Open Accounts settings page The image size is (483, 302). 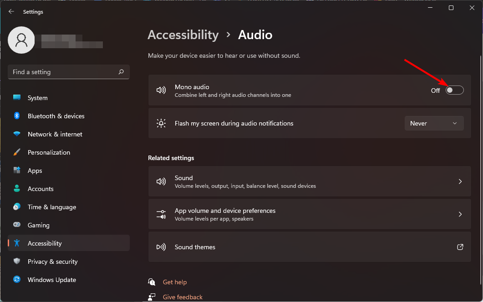click(x=41, y=189)
